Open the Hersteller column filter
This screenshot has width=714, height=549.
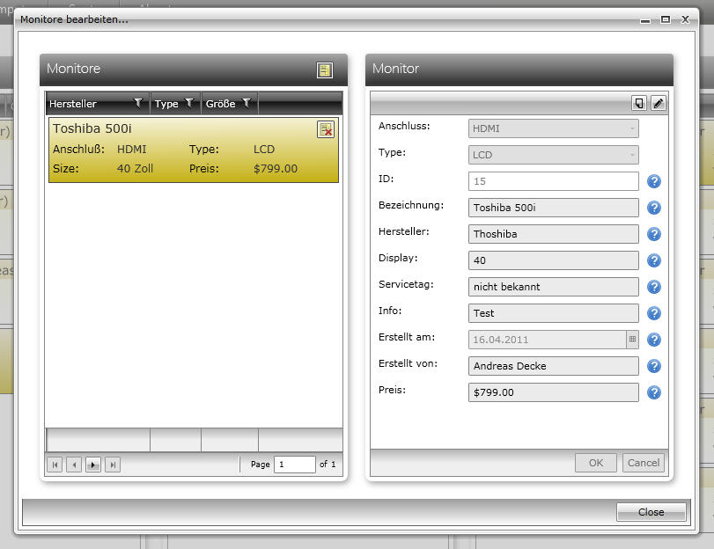pyautogui.click(x=138, y=103)
